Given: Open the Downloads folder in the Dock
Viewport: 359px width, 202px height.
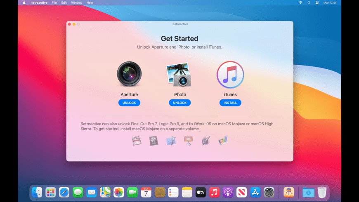Looking at the screenshot, I should click(308, 193).
